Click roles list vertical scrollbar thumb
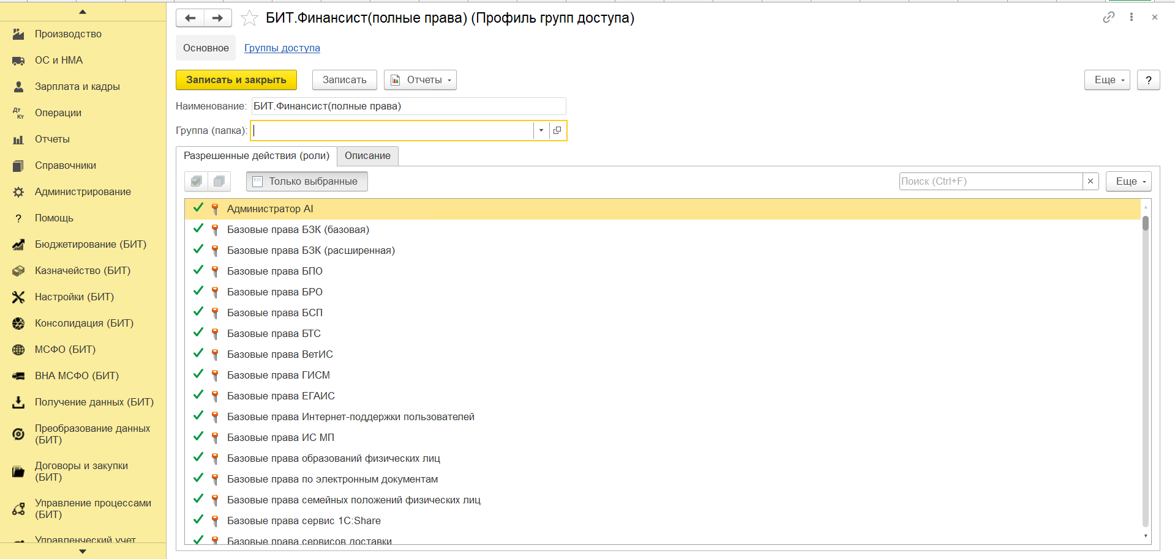This screenshot has width=1175, height=559. coord(1146,223)
